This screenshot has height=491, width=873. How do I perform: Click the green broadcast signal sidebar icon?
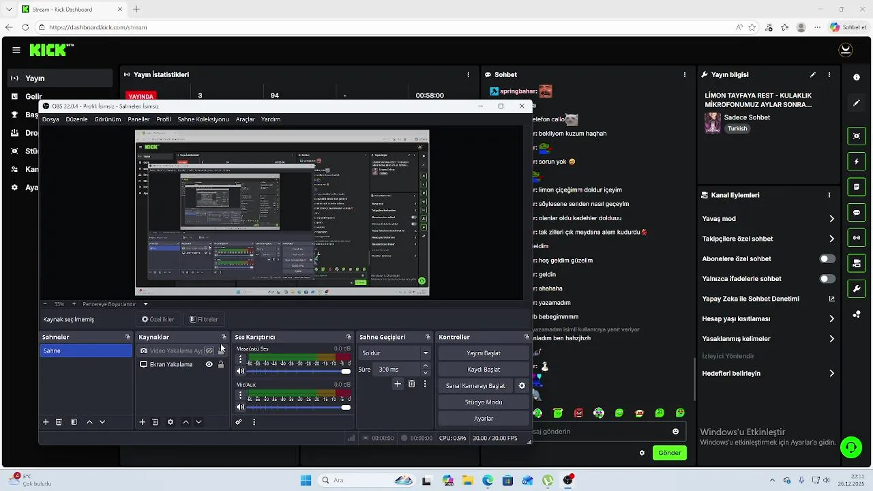(857, 237)
